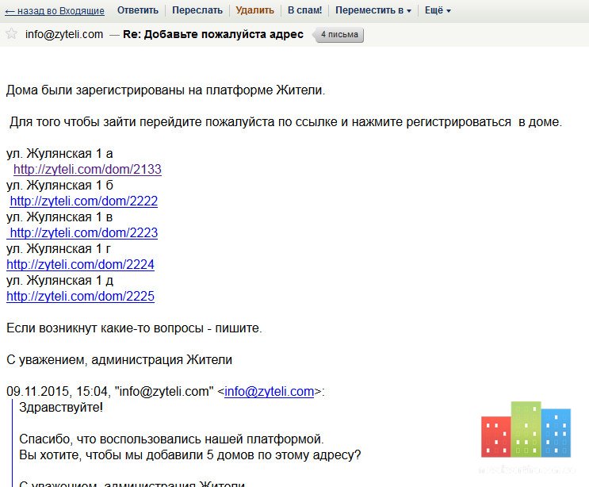Open link http://zyteli.com/dom/2222
589x487 pixels.
tap(84, 201)
